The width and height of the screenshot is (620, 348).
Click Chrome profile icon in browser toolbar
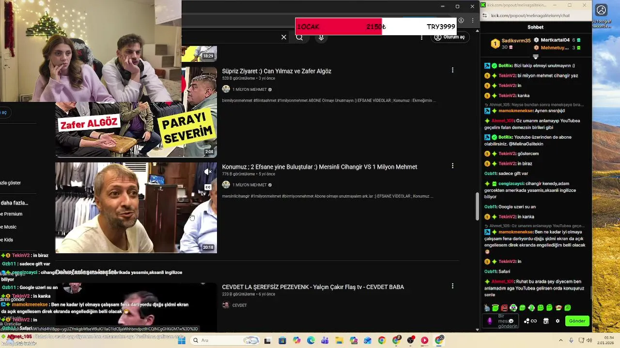click(x=461, y=20)
